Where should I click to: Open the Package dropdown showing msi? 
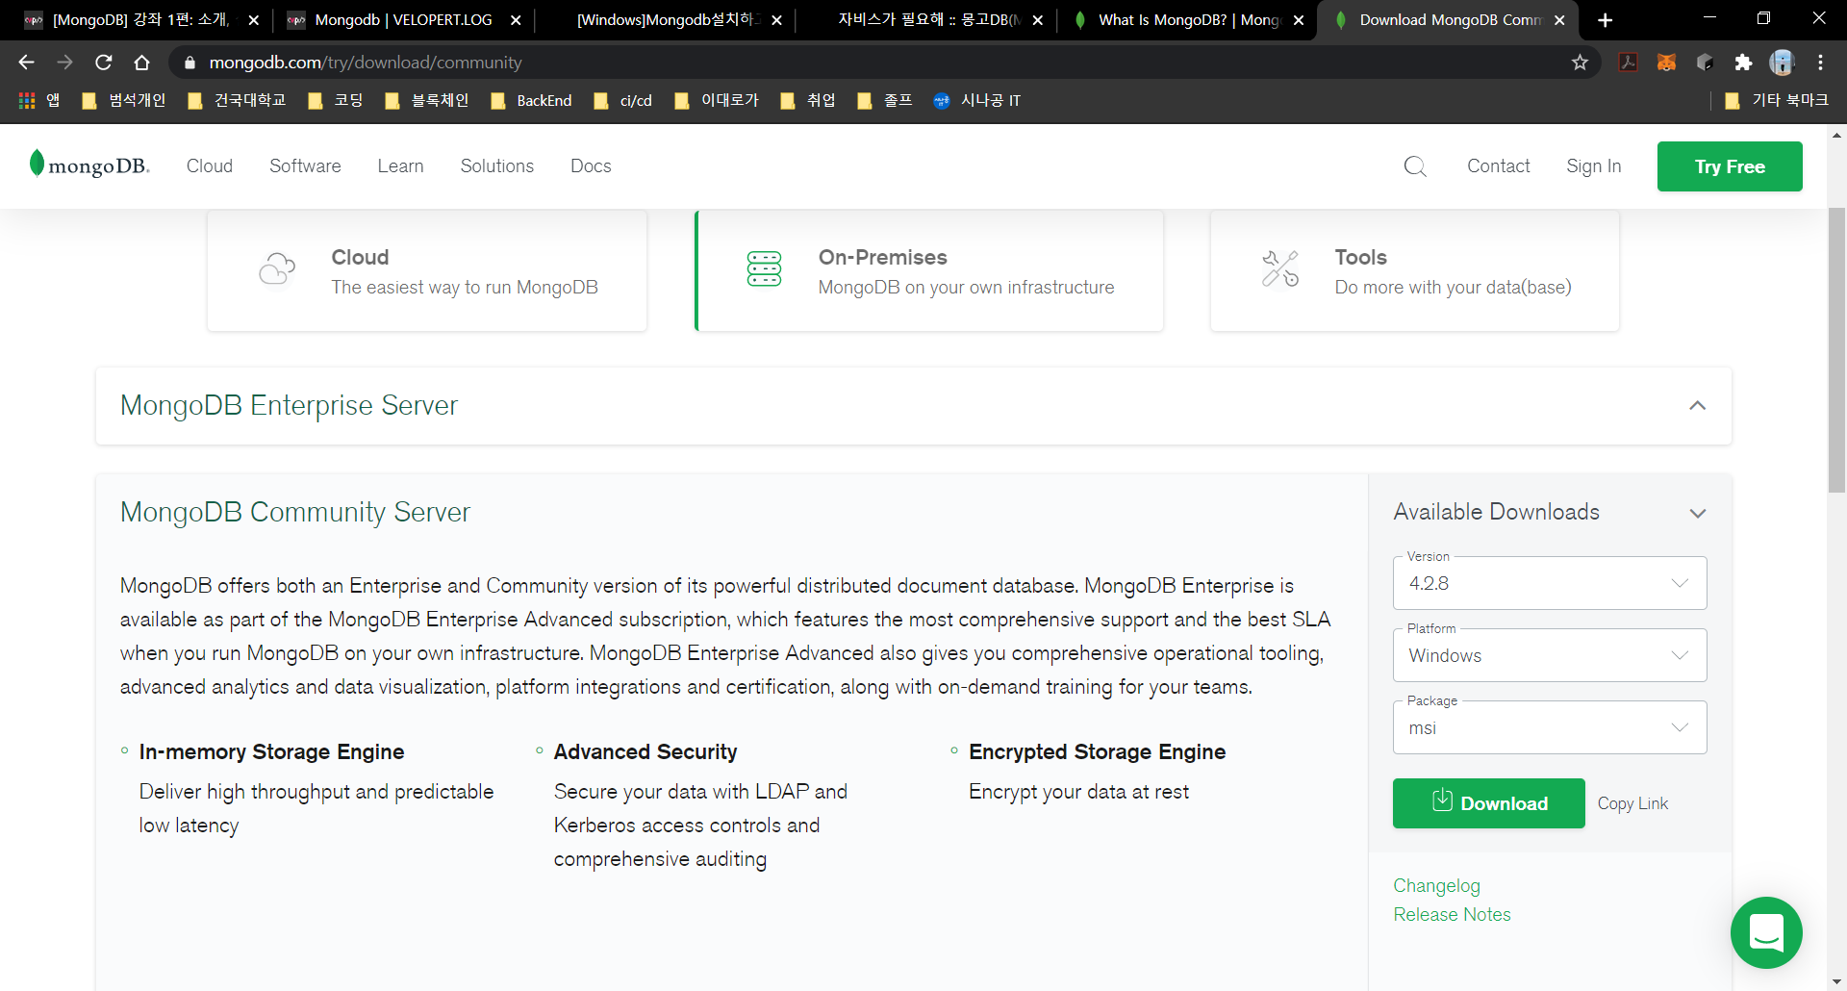pos(1550,727)
